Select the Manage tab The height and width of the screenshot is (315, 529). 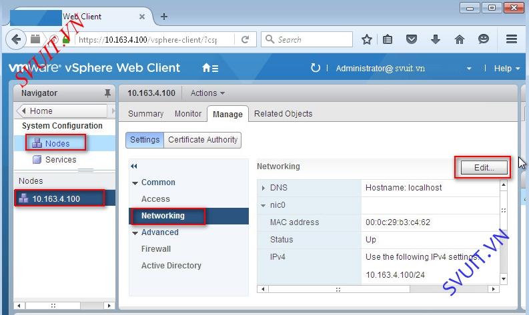[x=227, y=114]
